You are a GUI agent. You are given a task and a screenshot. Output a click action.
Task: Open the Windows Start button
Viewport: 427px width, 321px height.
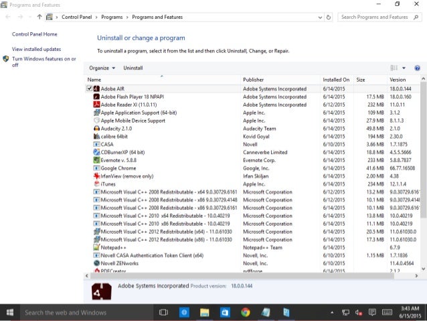[10, 312]
